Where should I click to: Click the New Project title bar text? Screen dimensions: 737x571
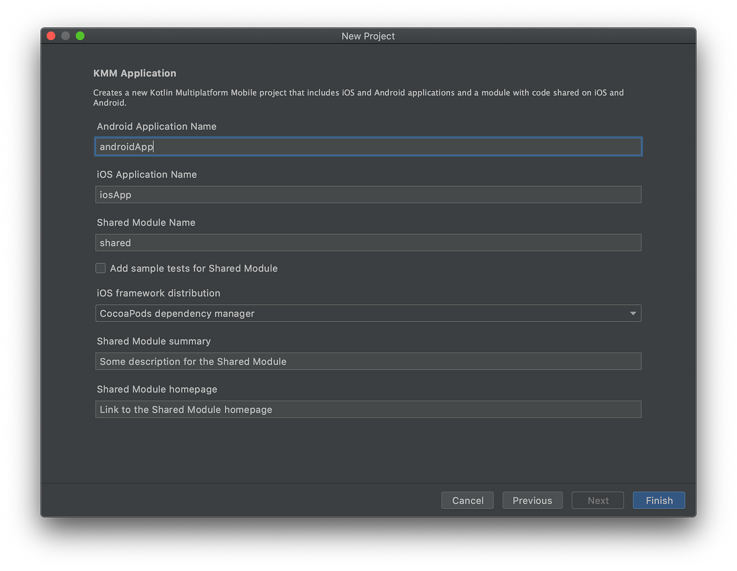(x=368, y=36)
